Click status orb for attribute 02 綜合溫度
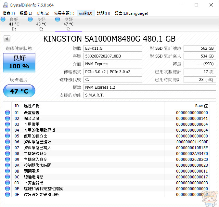Viewport: 219px width, 207px height. tap(7, 118)
